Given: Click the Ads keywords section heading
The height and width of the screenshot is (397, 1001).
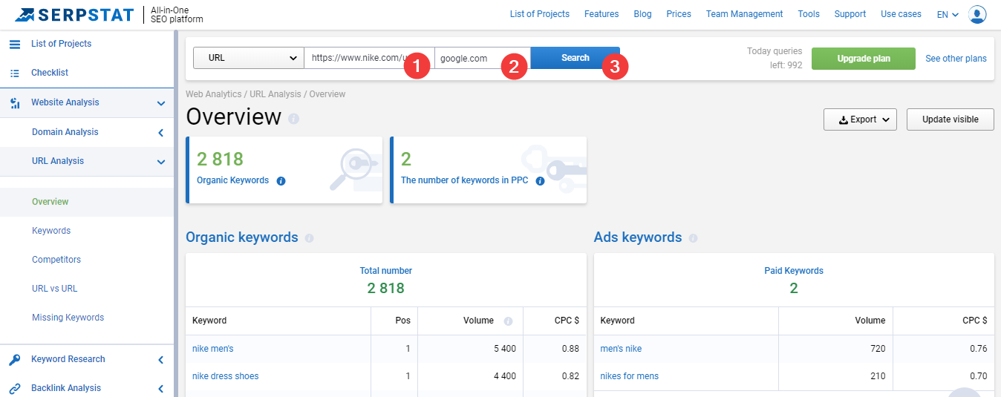Looking at the screenshot, I should pyautogui.click(x=638, y=237).
